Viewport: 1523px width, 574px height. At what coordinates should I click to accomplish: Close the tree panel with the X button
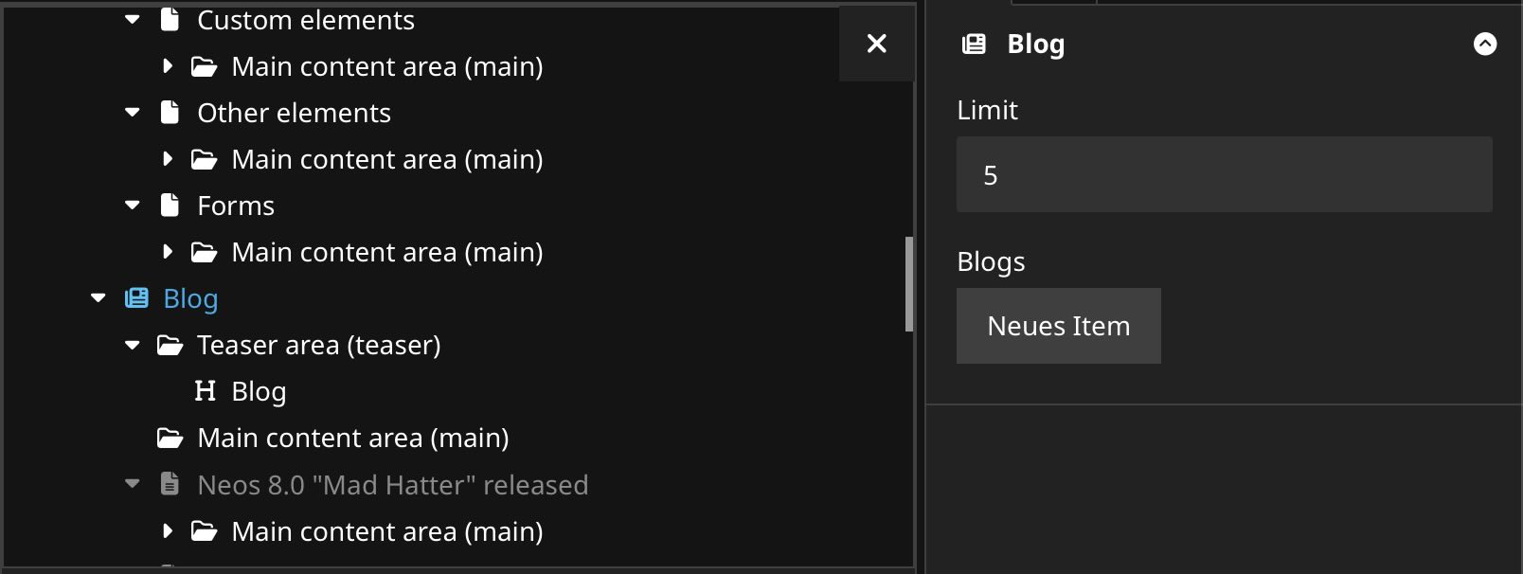coord(876,43)
